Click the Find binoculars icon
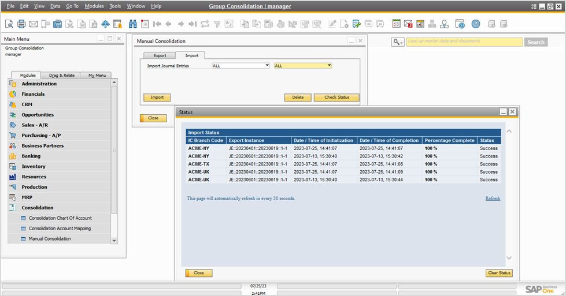 point(132,24)
